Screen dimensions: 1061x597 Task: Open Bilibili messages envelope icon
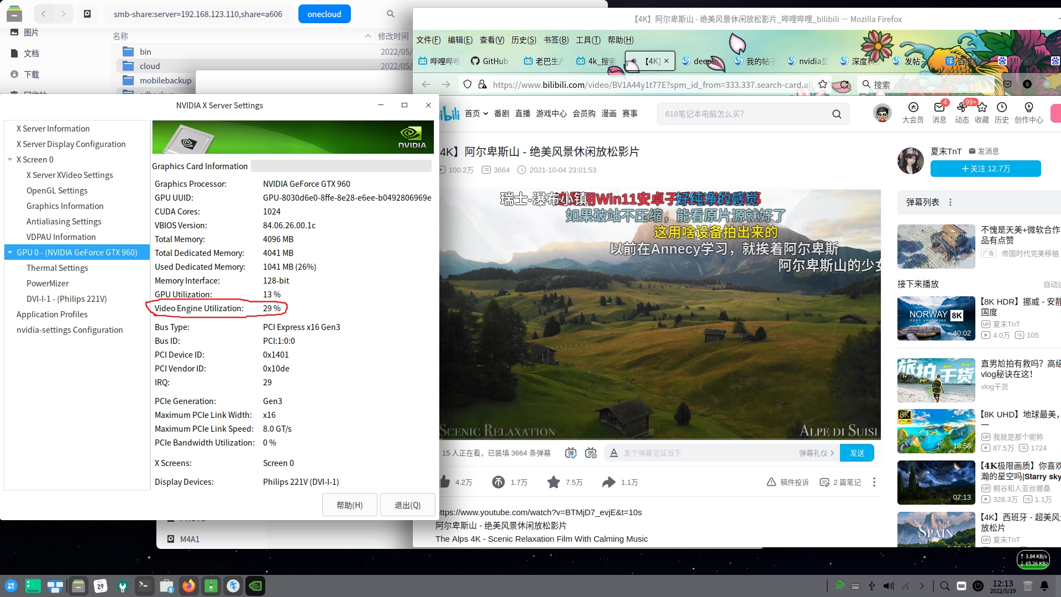click(x=939, y=107)
